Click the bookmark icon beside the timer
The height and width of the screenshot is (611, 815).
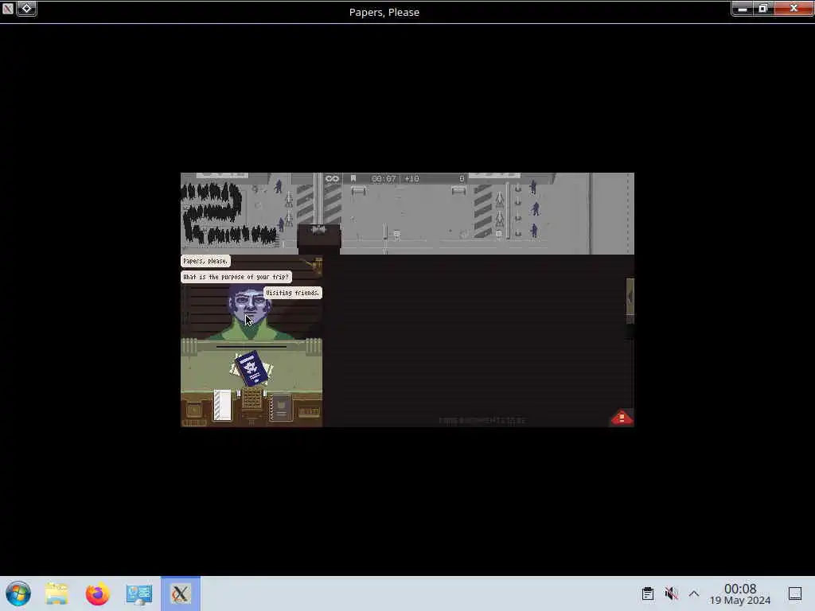click(x=353, y=178)
